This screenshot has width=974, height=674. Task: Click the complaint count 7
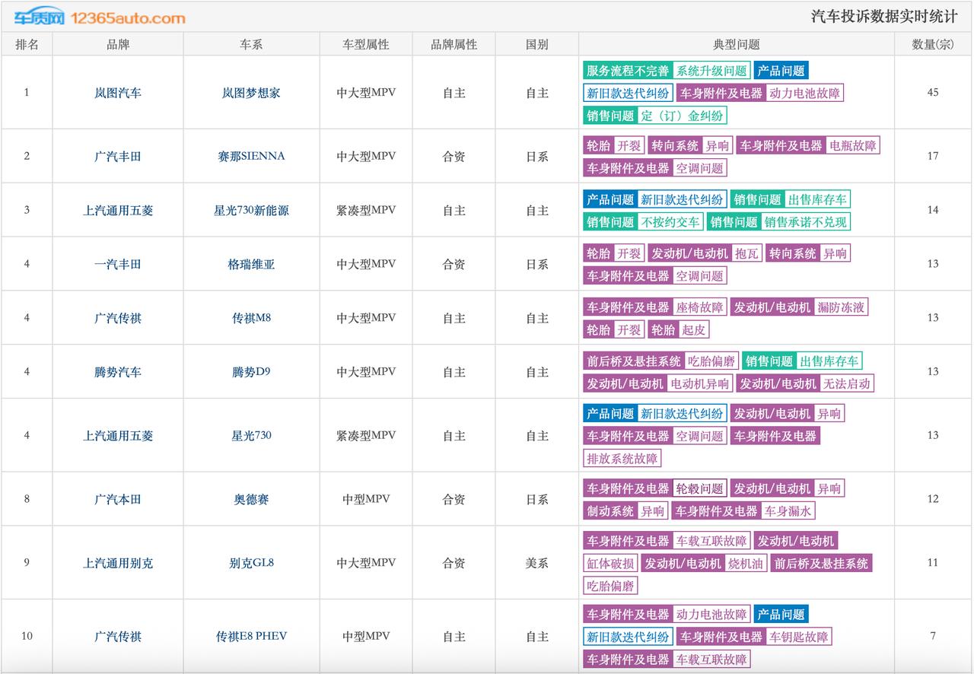point(933,636)
